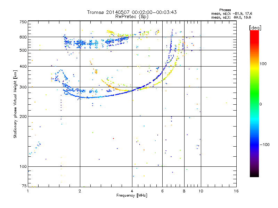Click the x-axis '8' tick label
The image size is (278, 208).
pos(184,191)
